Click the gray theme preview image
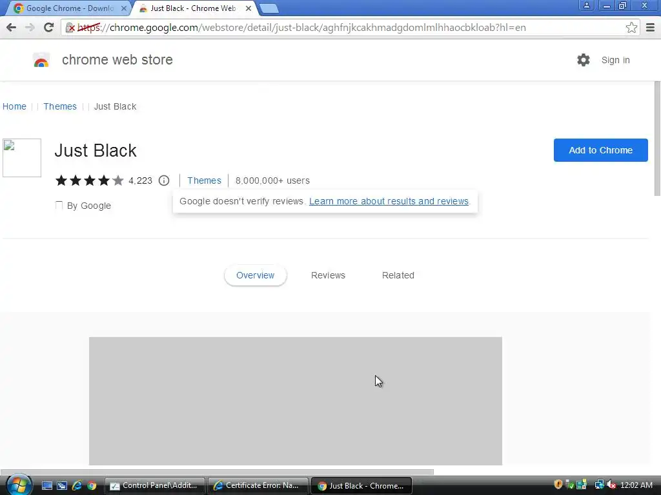This screenshot has width=661, height=495. coord(296,401)
